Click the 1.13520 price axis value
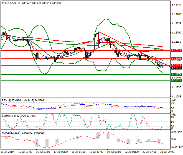 (x=176, y=5)
